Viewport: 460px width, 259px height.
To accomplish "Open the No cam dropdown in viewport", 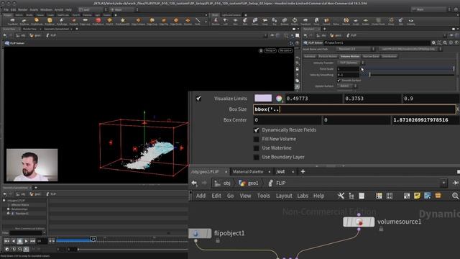I will [285, 50].
